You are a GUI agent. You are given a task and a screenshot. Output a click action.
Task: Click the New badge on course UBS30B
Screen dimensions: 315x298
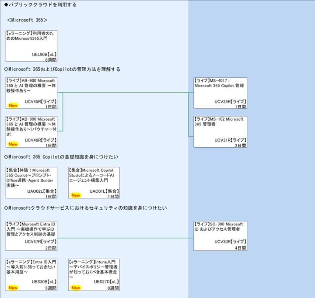[x=13, y=288]
